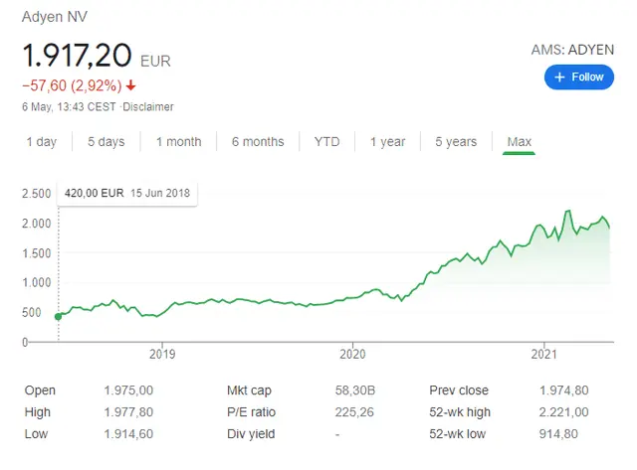The image size is (637, 470).
Task: Select the 5 years range tab
Action: tap(456, 141)
